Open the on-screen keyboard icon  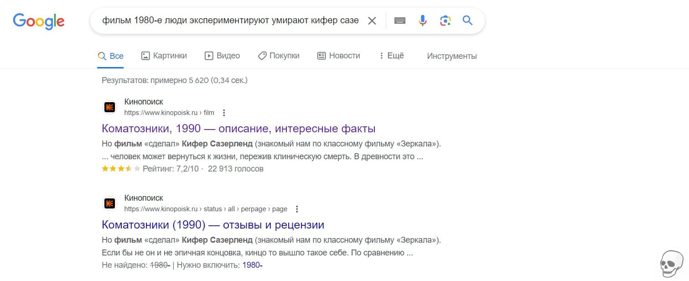coord(400,21)
